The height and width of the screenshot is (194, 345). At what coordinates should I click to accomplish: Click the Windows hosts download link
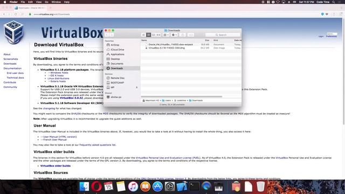point(59,73)
